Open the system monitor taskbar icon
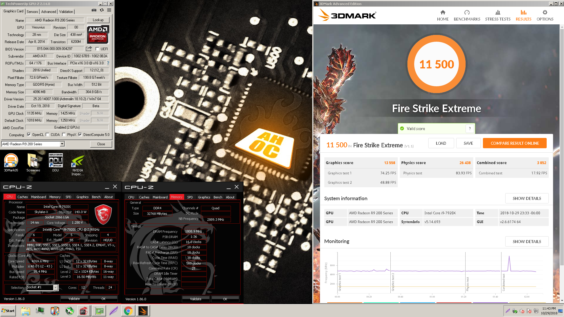Image resolution: width=564 pixels, height=317 pixels. [40, 311]
